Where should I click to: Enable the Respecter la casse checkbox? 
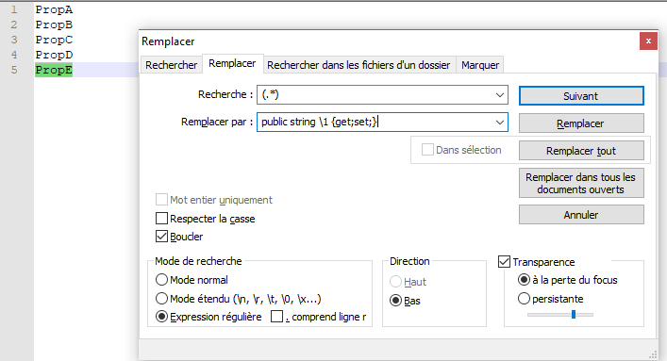(161, 219)
